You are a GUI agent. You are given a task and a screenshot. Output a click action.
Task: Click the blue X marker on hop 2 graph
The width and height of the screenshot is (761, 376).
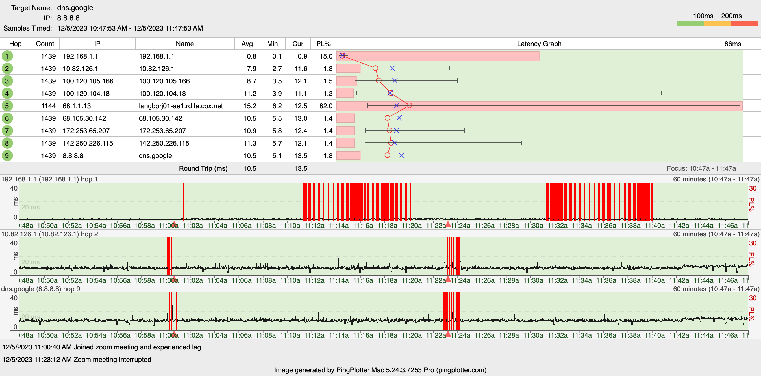tap(392, 68)
